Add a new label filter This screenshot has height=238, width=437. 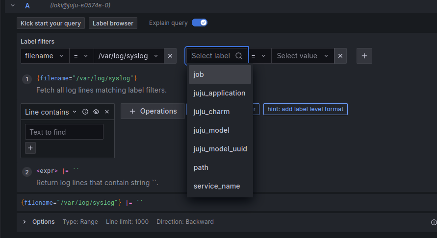[x=364, y=56]
